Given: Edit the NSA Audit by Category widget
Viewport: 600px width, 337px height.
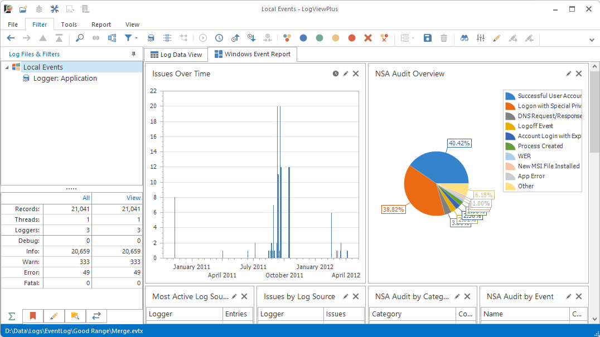Looking at the screenshot, I should click(457, 296).
